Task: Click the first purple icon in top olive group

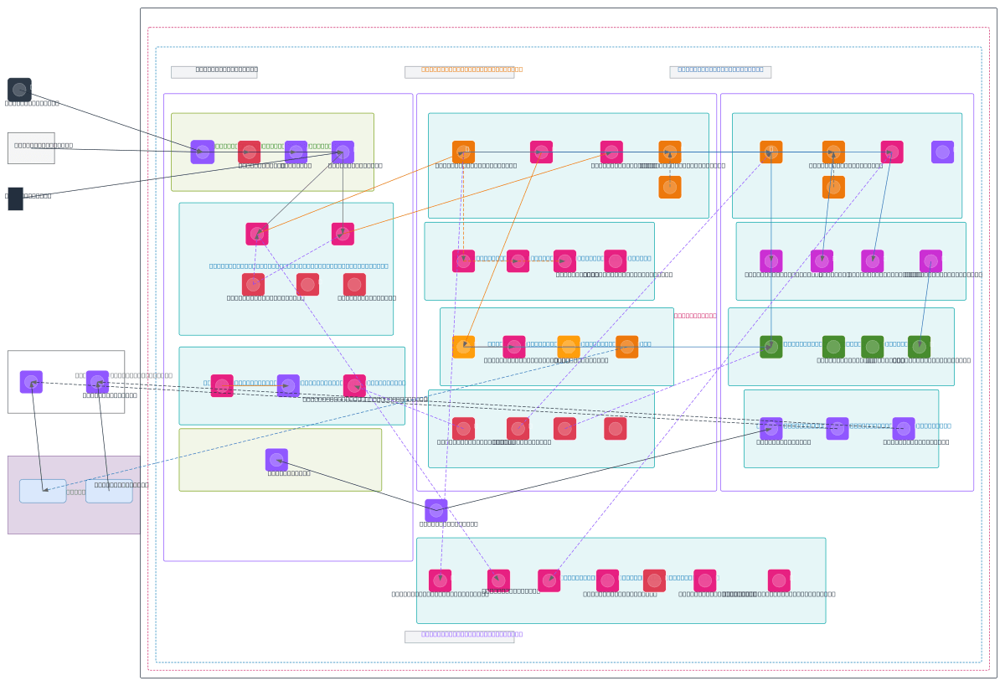Action: (202, 152)
